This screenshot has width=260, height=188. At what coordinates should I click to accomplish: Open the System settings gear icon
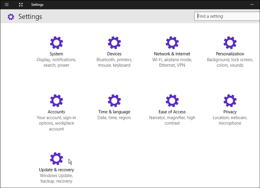click(x=56, y=43)
